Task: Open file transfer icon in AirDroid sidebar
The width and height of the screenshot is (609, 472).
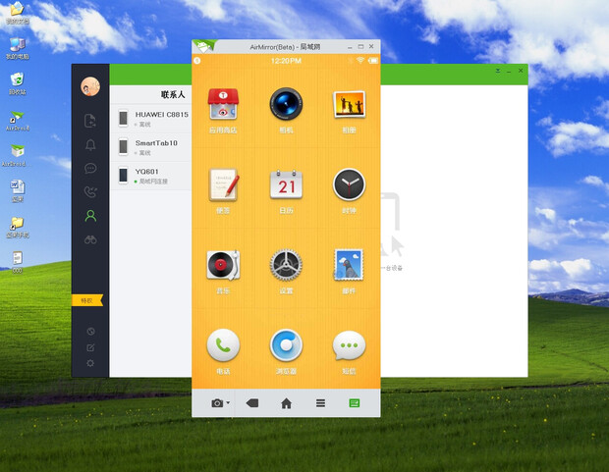Action: [90, 121]
